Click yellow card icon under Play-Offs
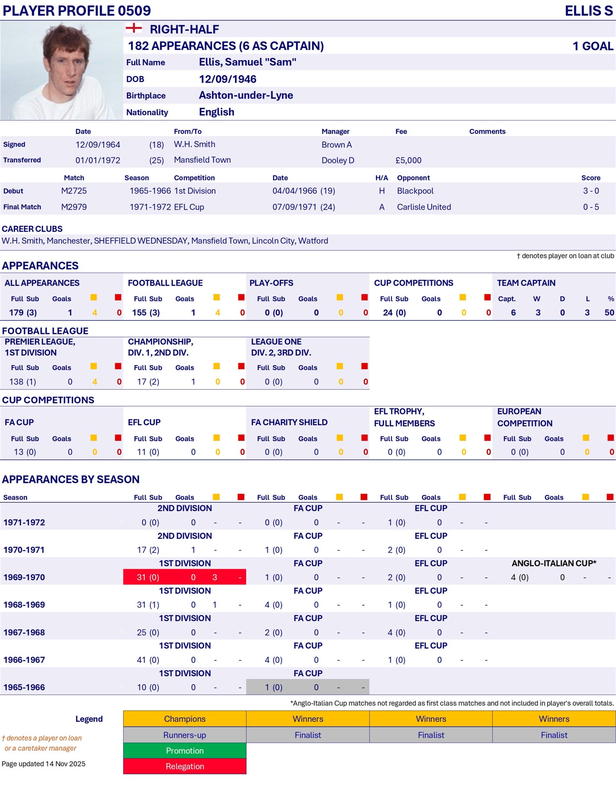 tap(340, 297)
